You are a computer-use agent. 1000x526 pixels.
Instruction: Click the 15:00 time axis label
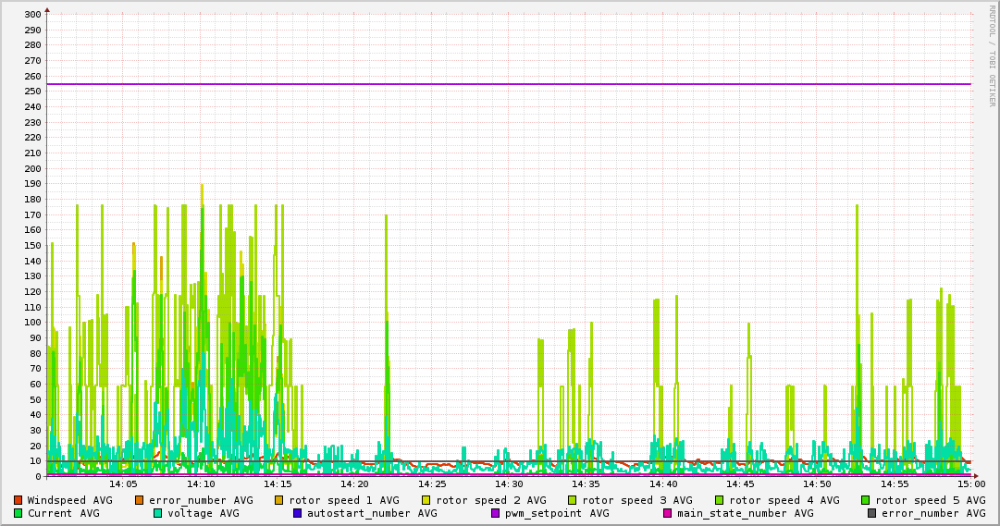(970, 483)
